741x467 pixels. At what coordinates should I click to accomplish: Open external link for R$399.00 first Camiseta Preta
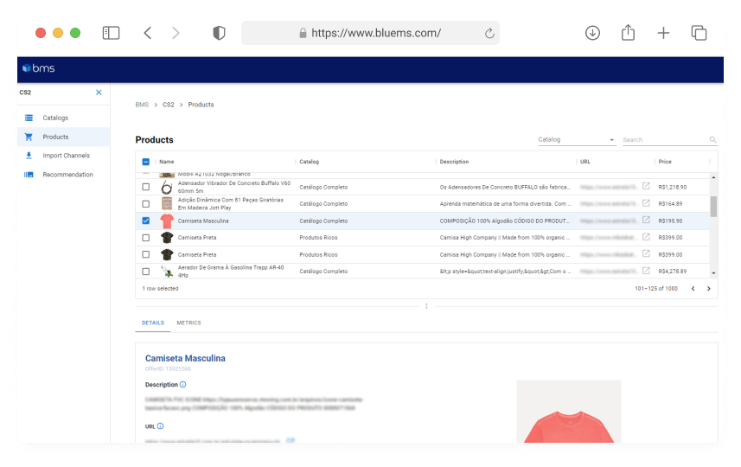[646, 237]
